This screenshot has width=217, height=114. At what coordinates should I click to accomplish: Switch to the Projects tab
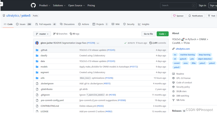pyautogui.click(x=100, y=24)
